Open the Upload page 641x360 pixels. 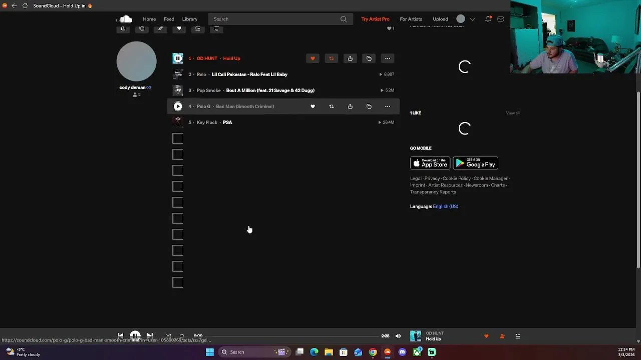(x=440, y=19)
